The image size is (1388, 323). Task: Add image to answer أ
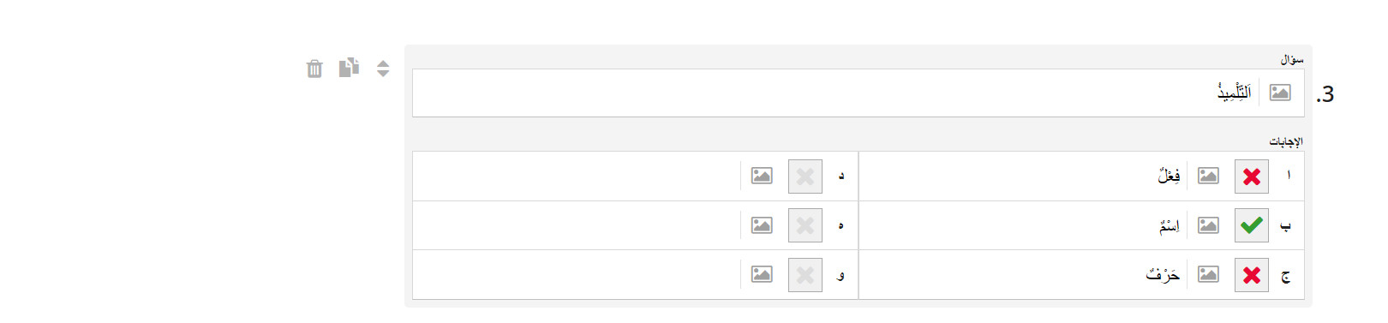(x=1208, y=176)
